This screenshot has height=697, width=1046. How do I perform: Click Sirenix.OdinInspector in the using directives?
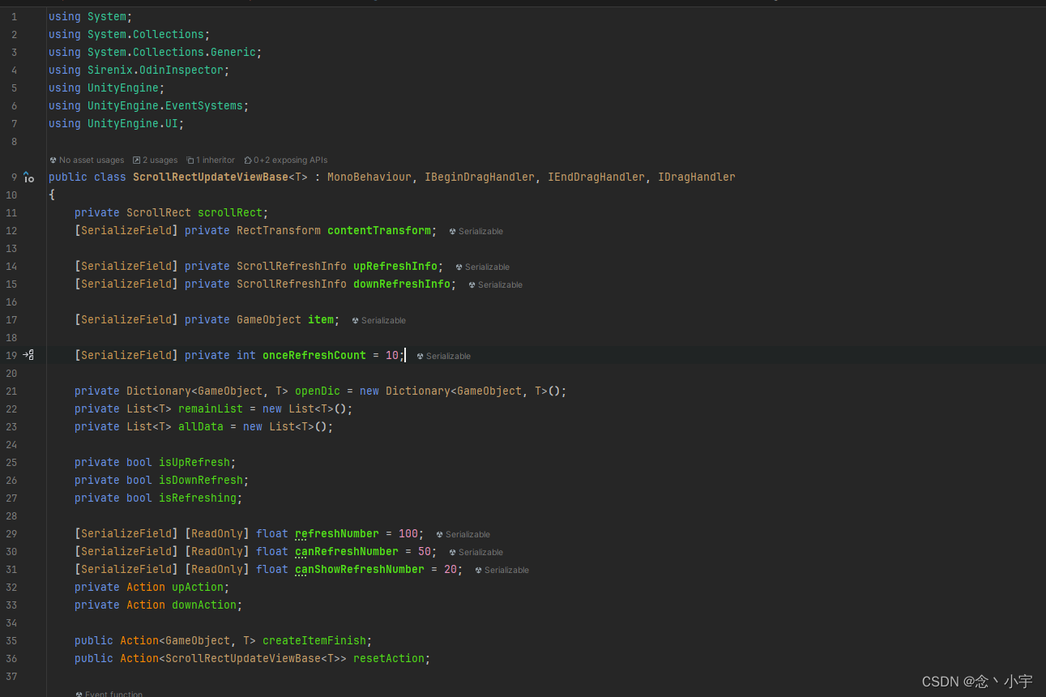pyautogui.click(x=156, y=71)
